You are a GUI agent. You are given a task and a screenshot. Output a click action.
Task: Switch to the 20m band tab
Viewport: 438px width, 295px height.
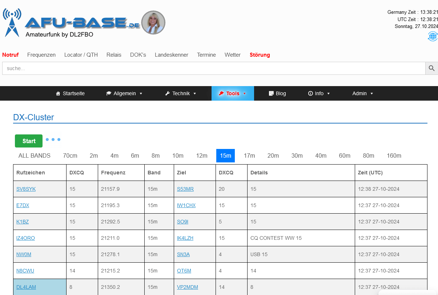click(273, 155)
